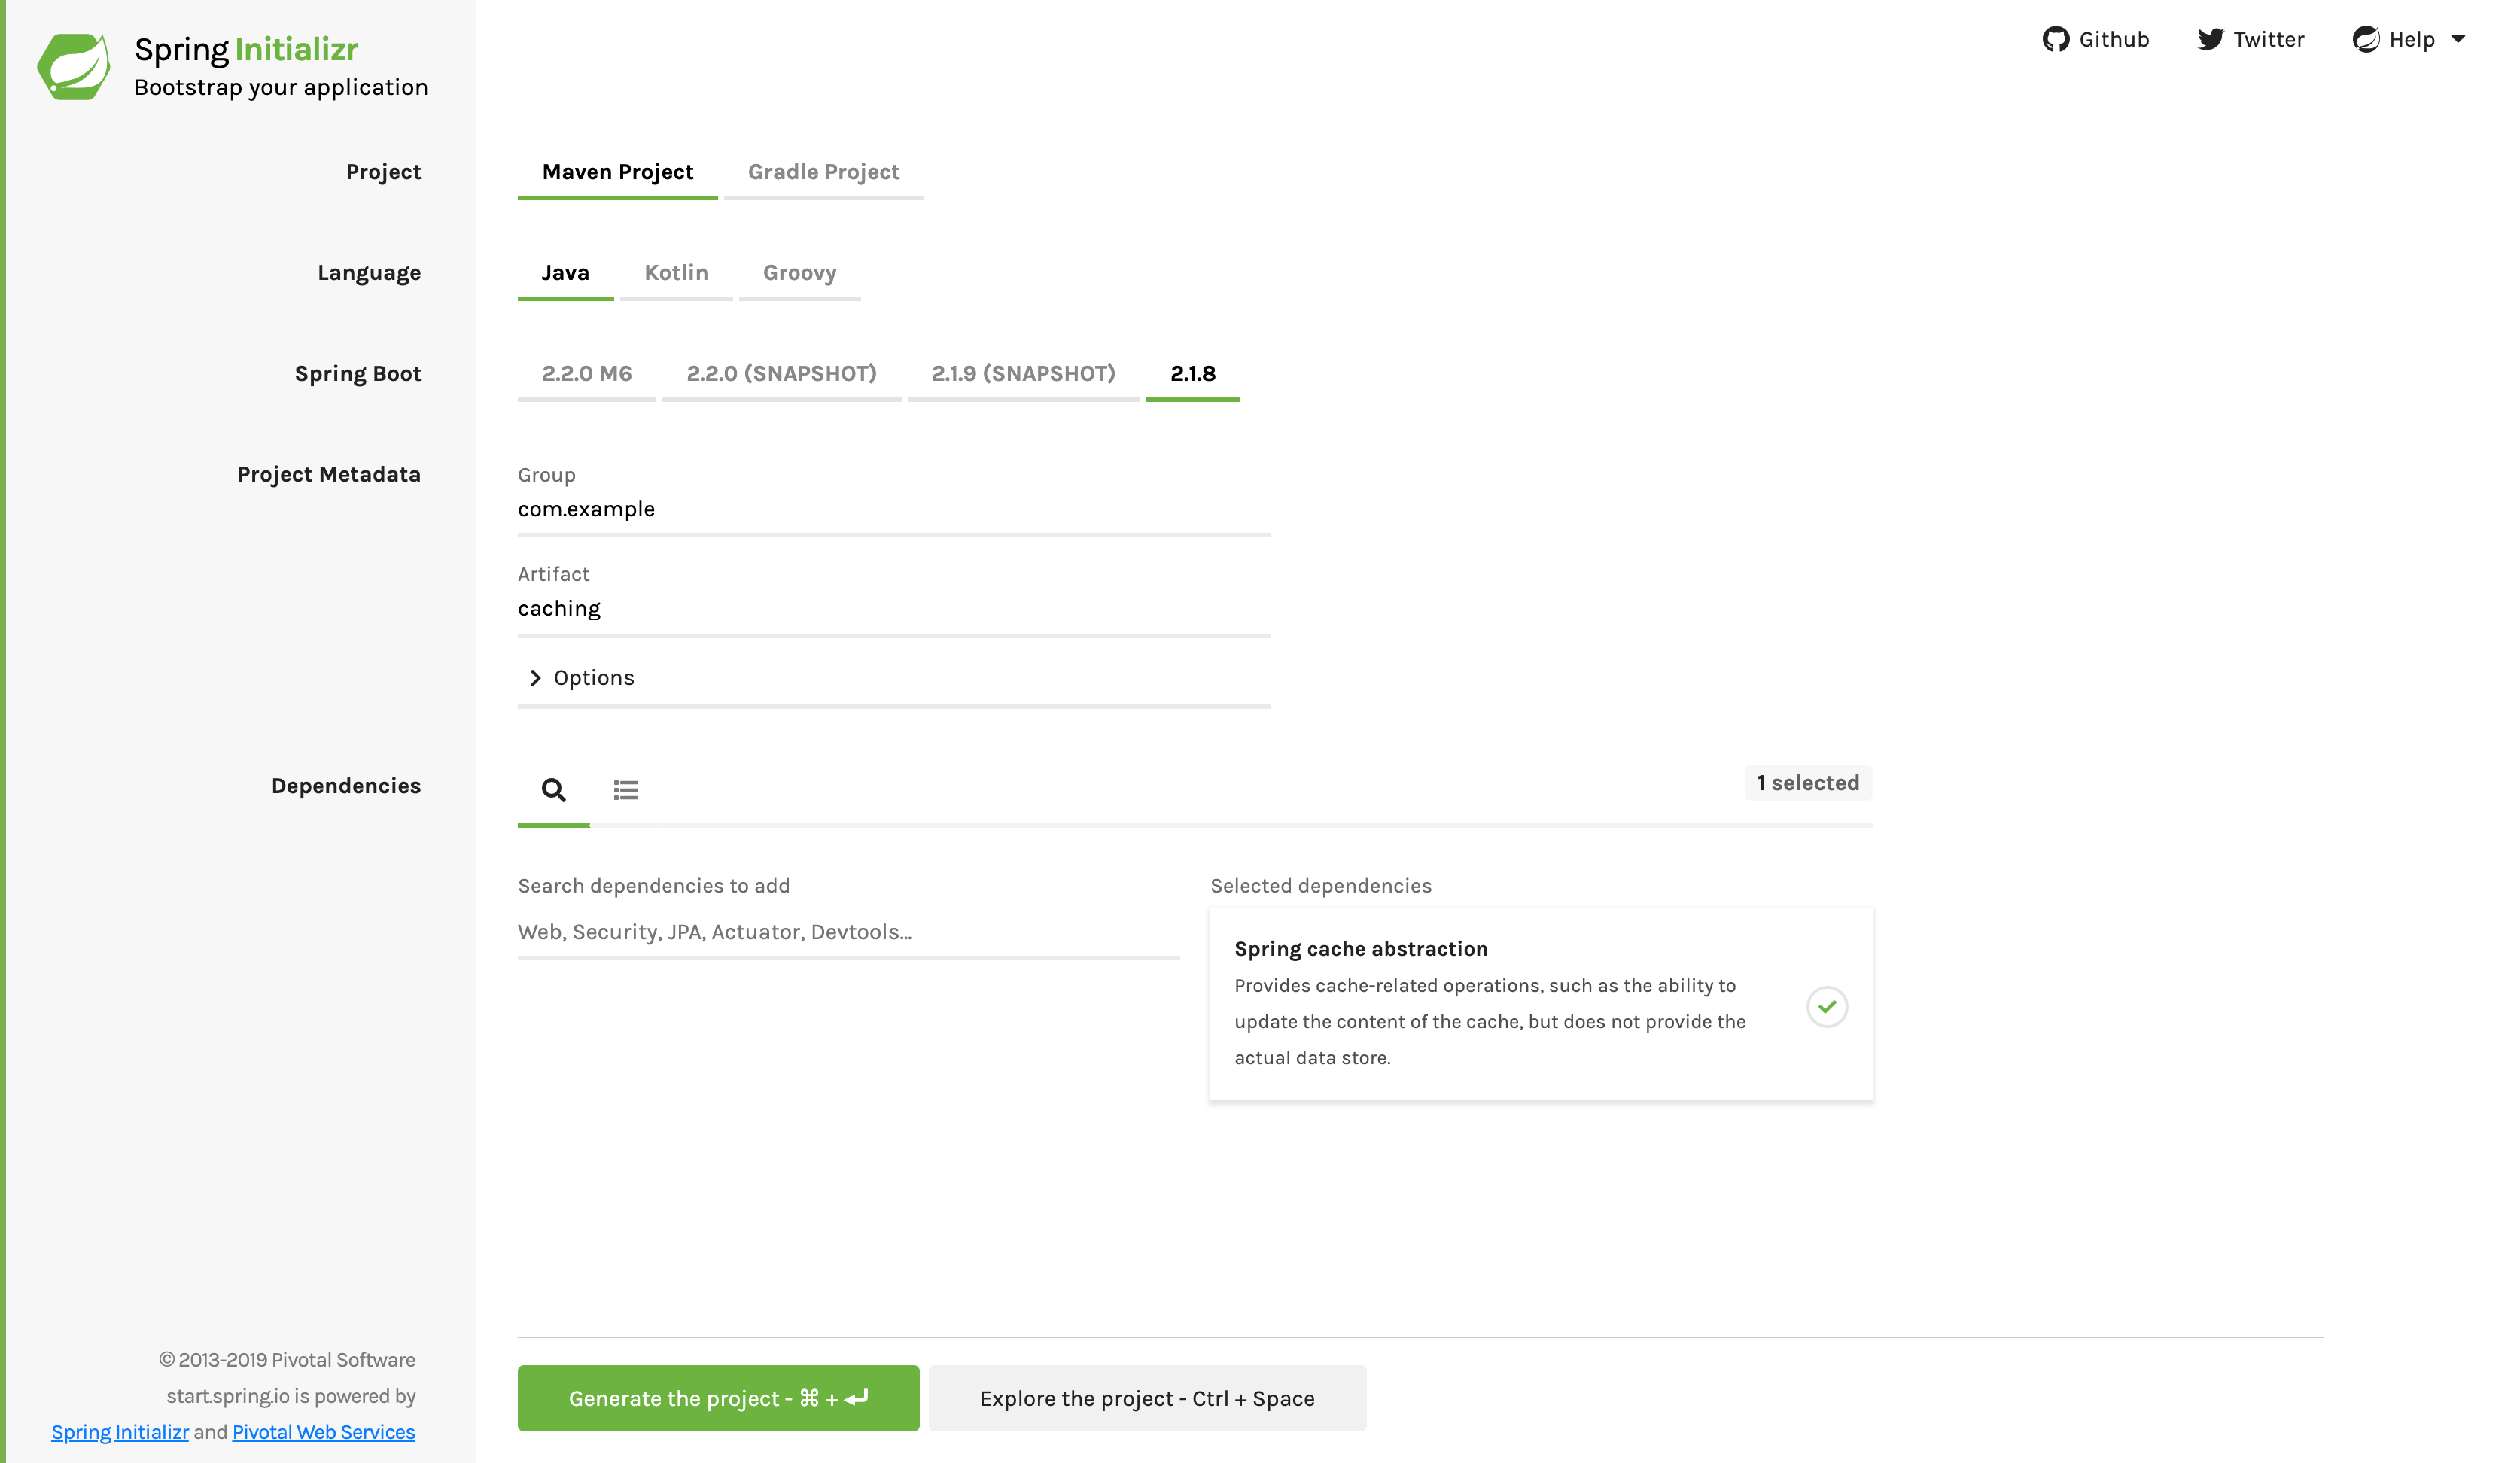Select Gradle Project tab

click(822, 172)
